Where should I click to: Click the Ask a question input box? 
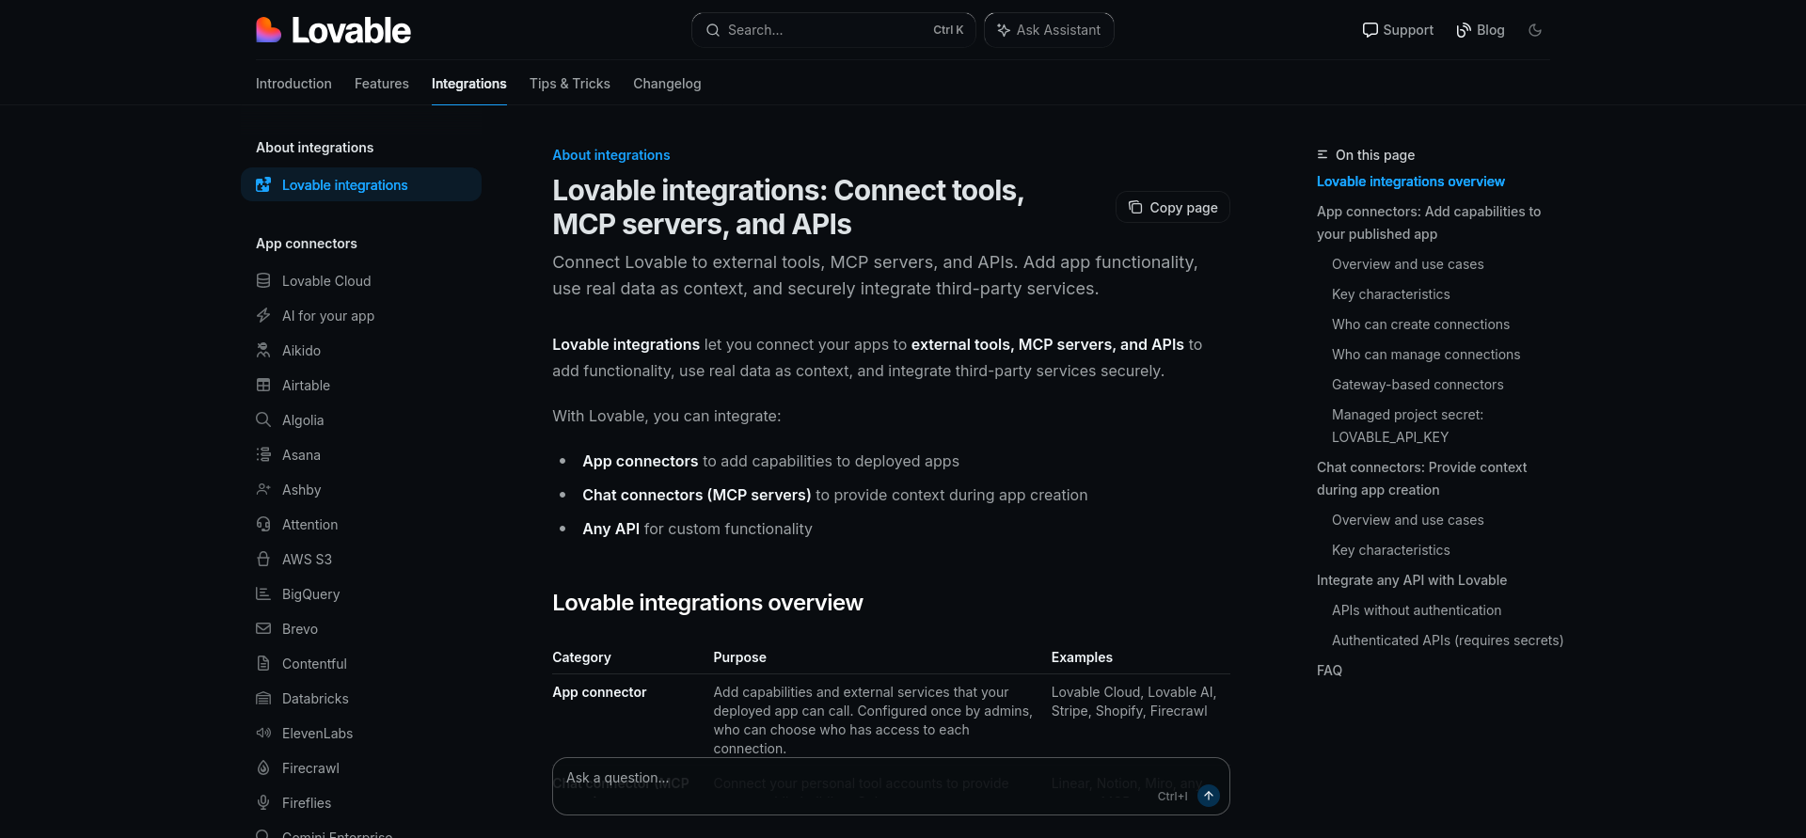click(891, 786)
